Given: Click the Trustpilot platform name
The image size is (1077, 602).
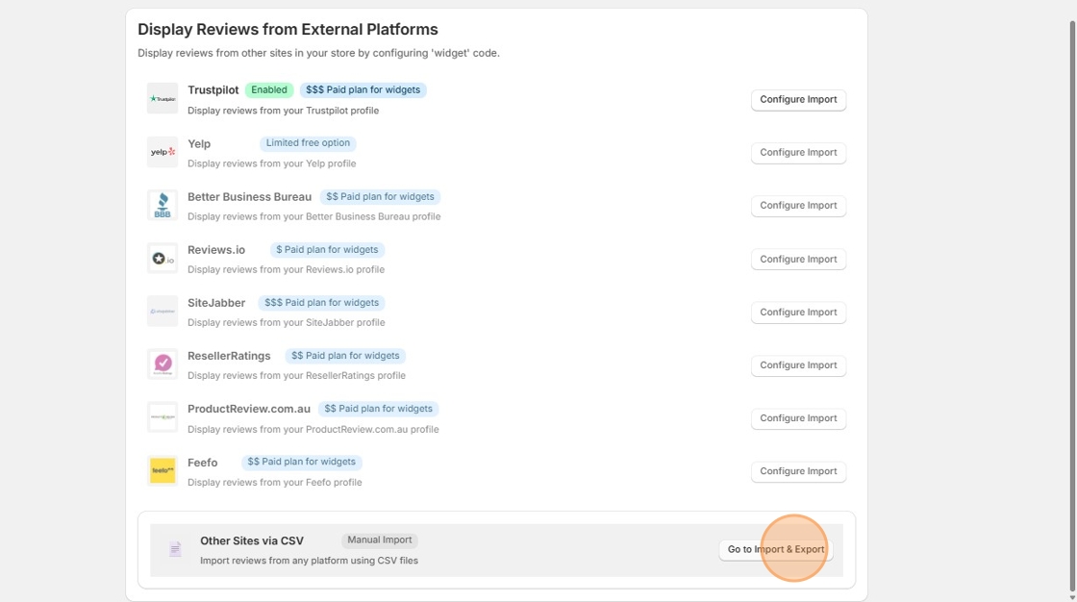Looking at the screenshot, I should 213,90.
